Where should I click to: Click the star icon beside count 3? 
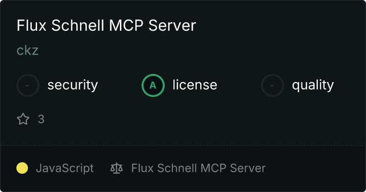23,119
